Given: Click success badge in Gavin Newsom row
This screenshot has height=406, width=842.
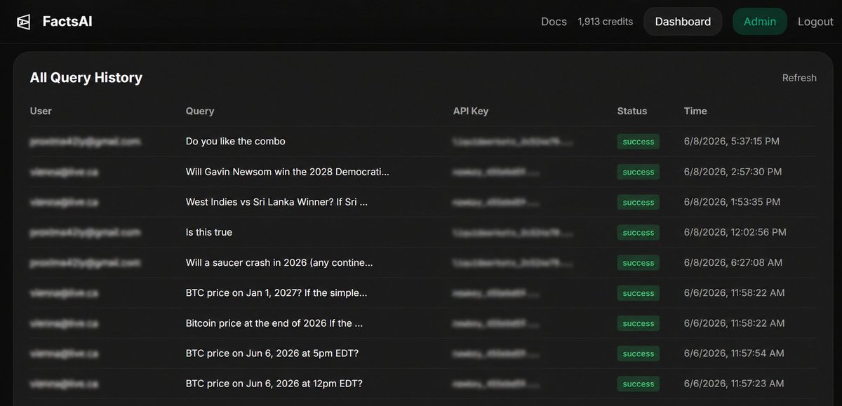Looking at the screenshot, I should click(639, 172).
